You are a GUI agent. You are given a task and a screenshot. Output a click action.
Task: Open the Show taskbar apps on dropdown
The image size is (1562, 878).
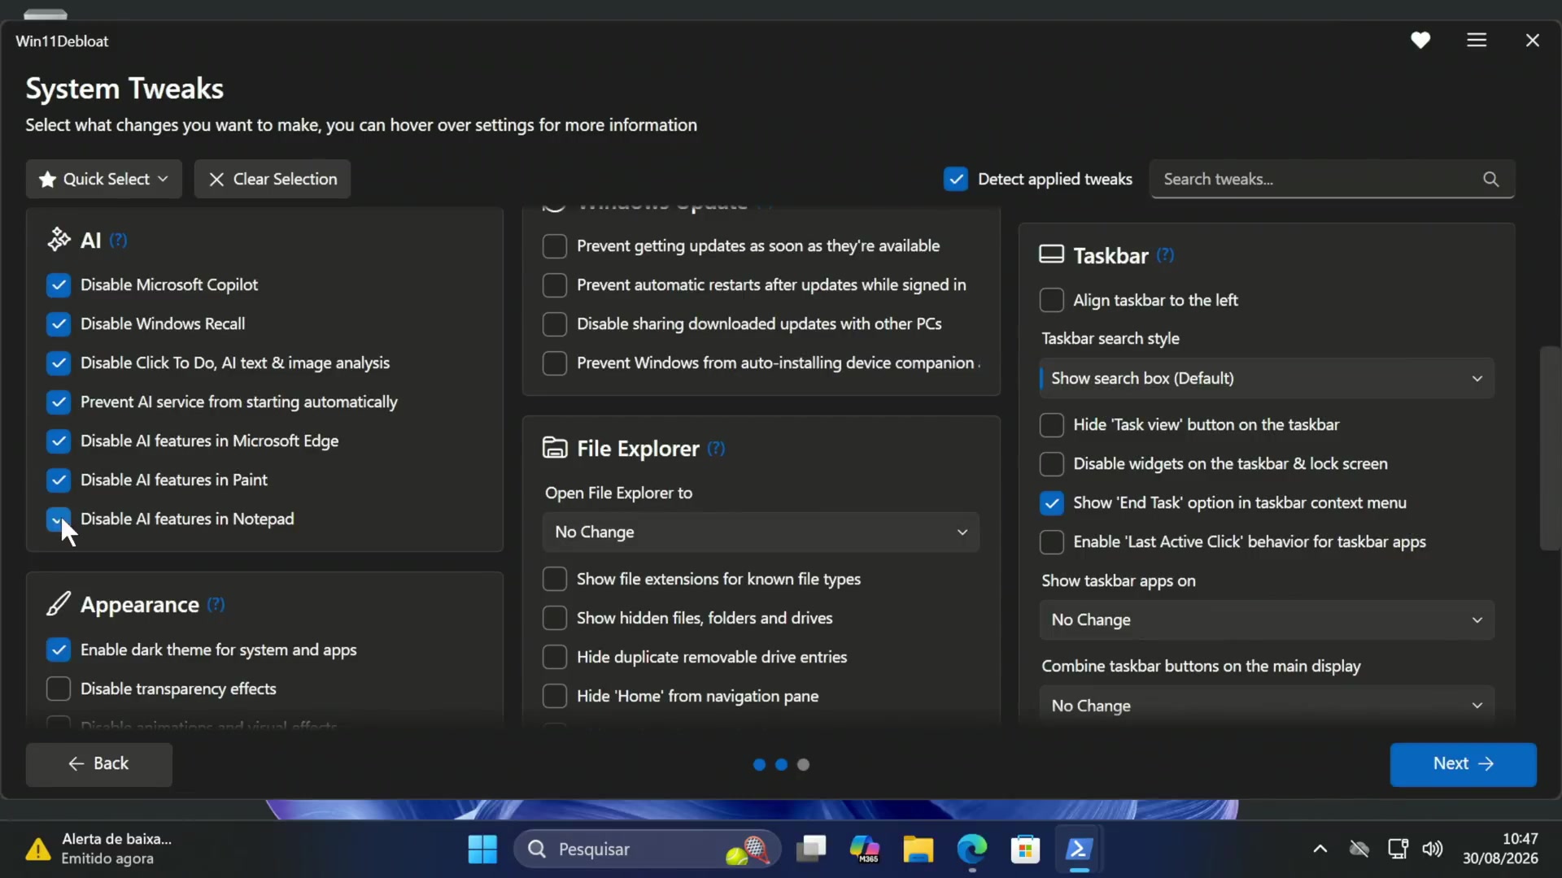(x=1267, y=619)
